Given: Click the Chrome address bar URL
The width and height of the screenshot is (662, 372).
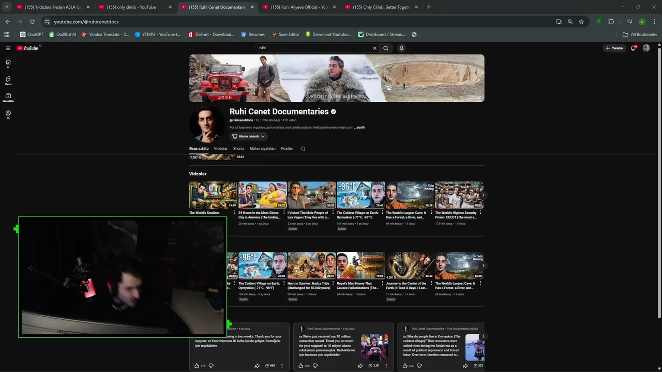Looking at the screenshot, I should [x=86, y=22].
